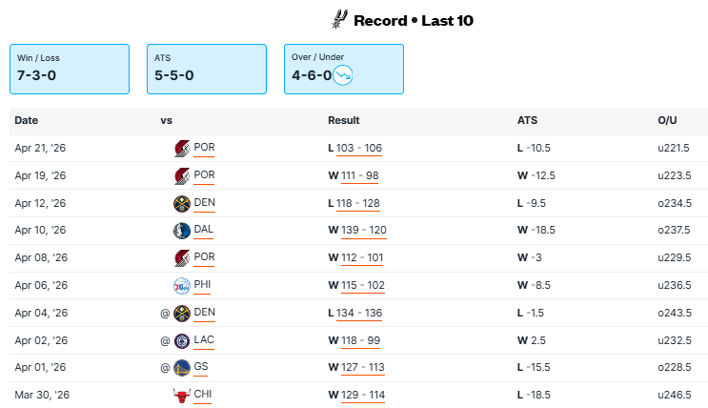Open the PHI team link

202,285
